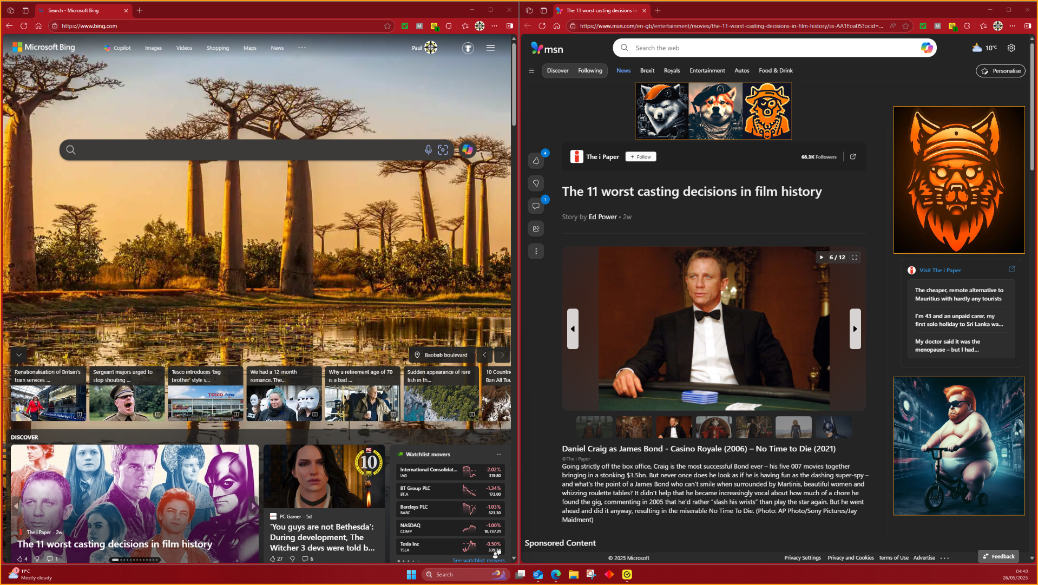
Task: Go to previous slide in gallery
Action: coord(573,329)
